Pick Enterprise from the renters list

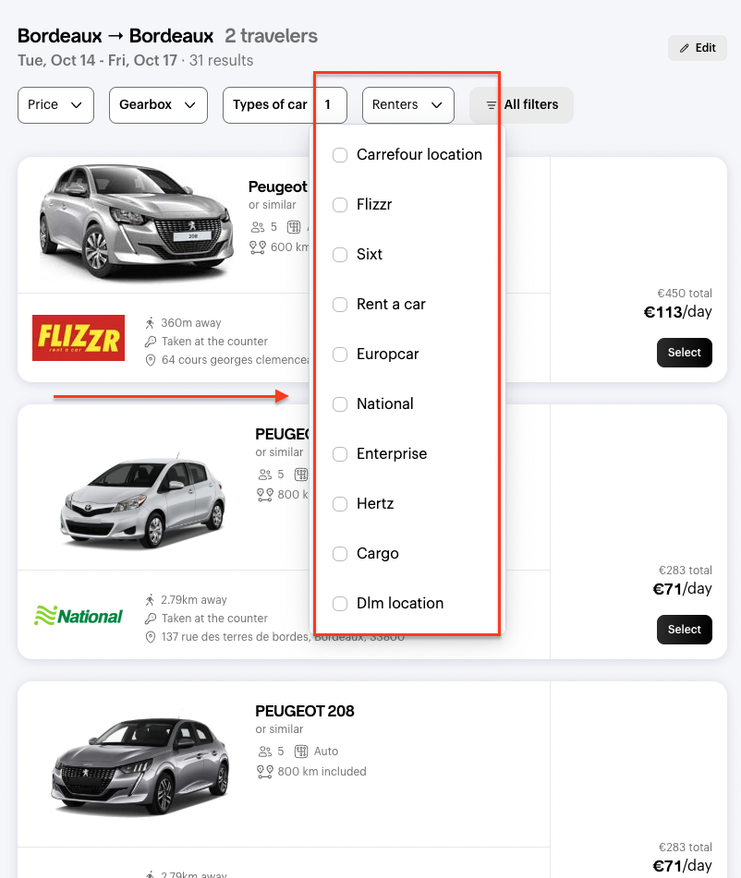(x=340, y=454)
